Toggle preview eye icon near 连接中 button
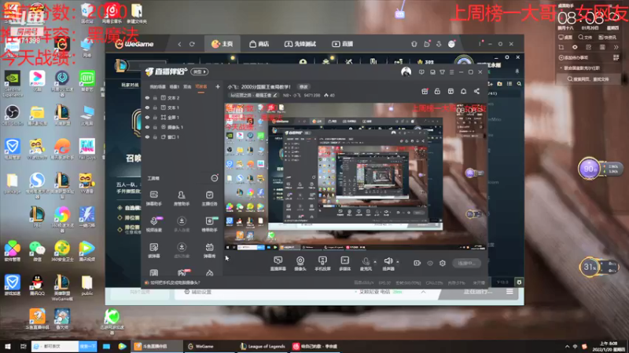 (430, 263)
